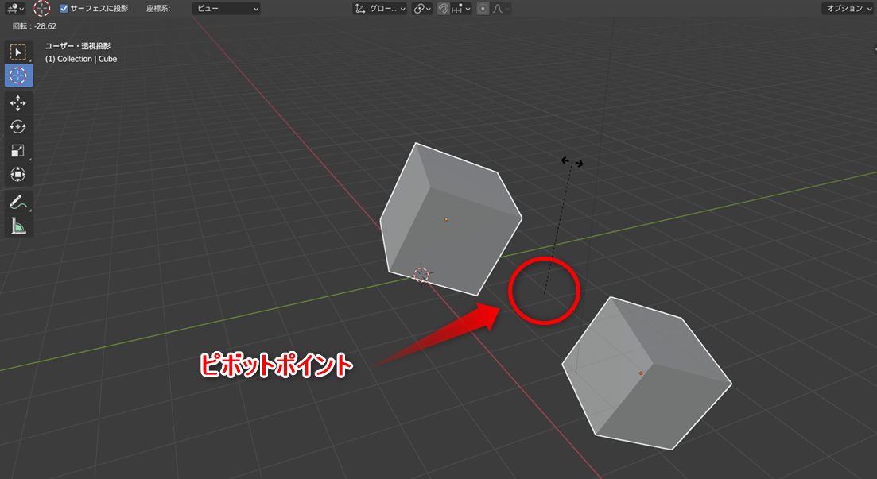Click the cursor tool icon in the header
877x479 pixels.
tap(42, 9)
